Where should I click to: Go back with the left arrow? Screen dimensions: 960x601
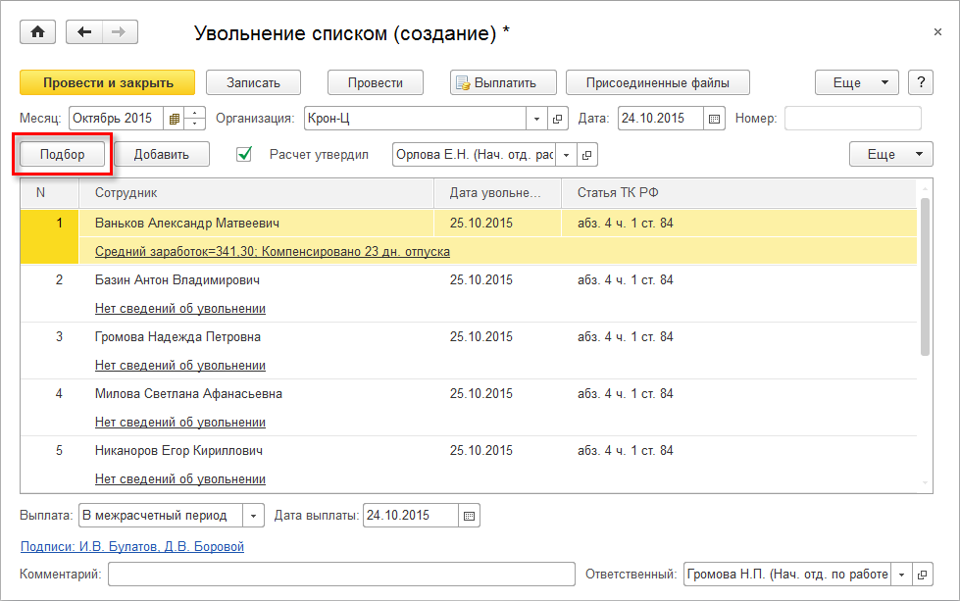click(84, 32)
